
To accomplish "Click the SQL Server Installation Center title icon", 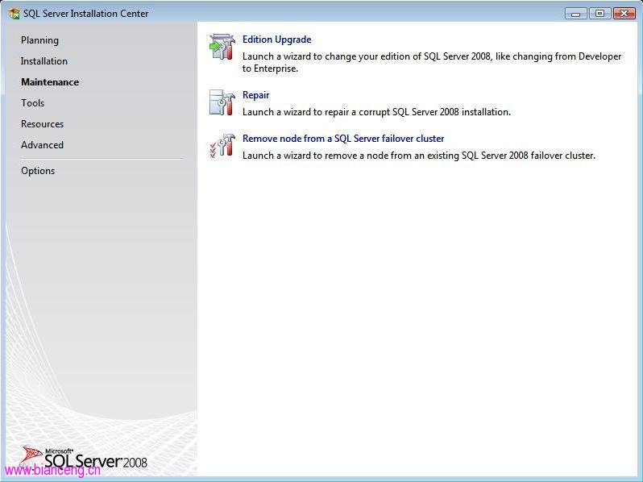I will pyautogui.click(x=14, y=14).
